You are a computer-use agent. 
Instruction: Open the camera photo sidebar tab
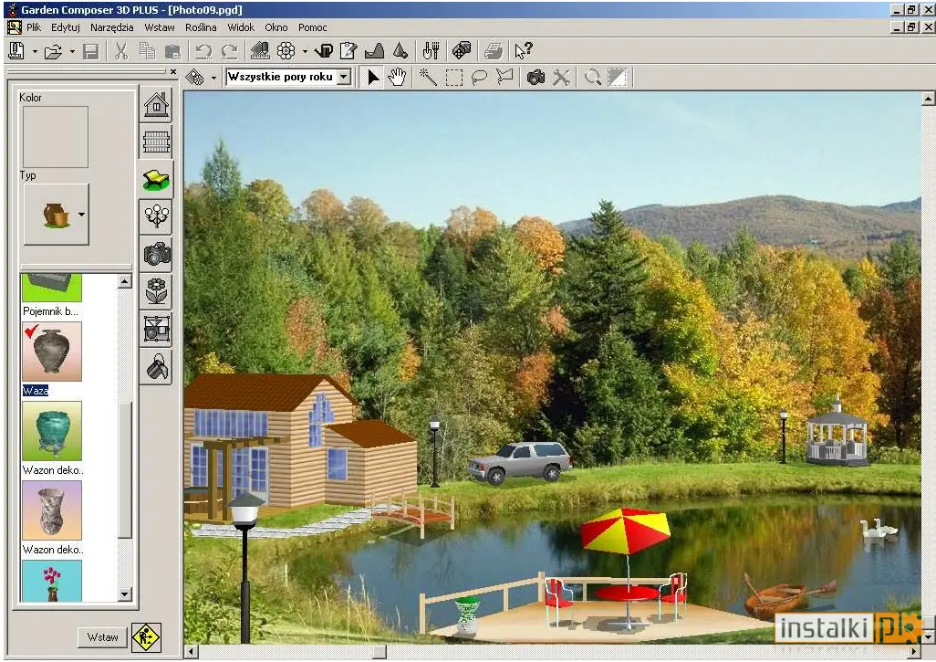(x=157, y=253)
